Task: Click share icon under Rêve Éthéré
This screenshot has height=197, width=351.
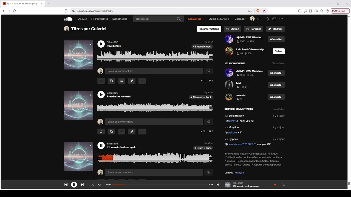Action: (101, 81)
